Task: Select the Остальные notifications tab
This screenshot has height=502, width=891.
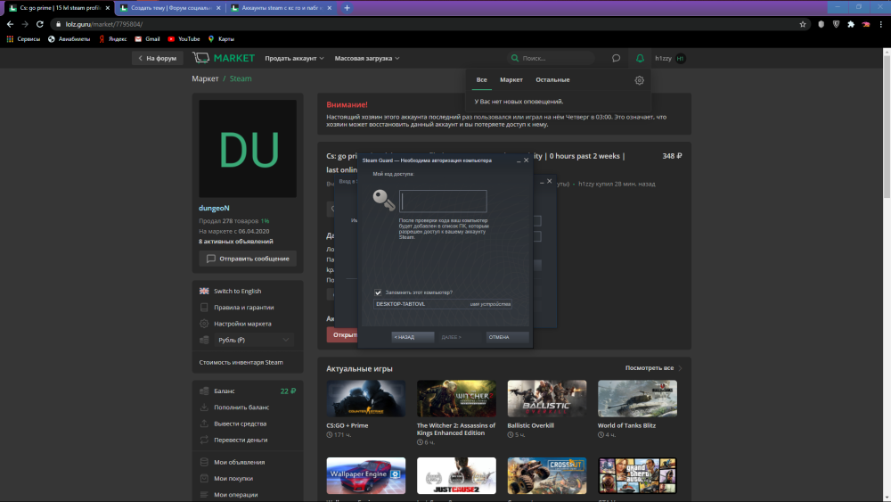Action: pos(552,79)
